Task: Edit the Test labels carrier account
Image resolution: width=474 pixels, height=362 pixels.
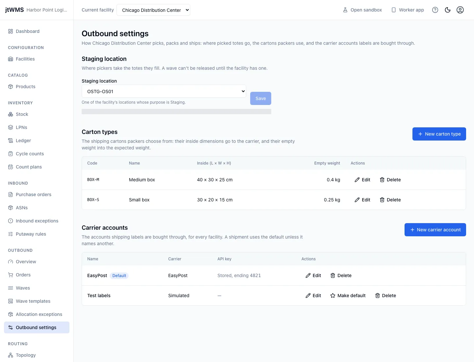Action: 313,296
